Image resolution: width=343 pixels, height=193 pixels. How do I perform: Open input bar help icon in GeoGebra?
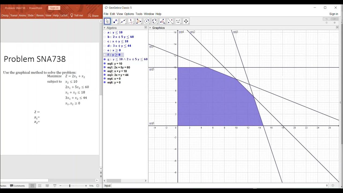[x=333, y=185]
